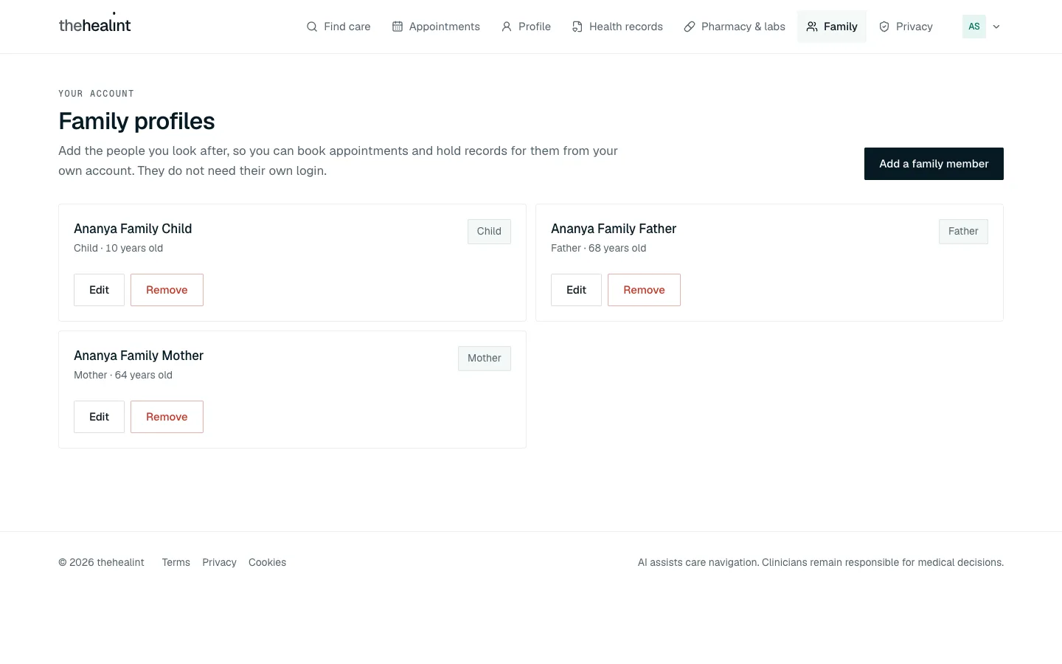The height and width of the screenshot is (664, 1062).
Task: Click the name Ananya Family Mother
Action: click(139, 356)
